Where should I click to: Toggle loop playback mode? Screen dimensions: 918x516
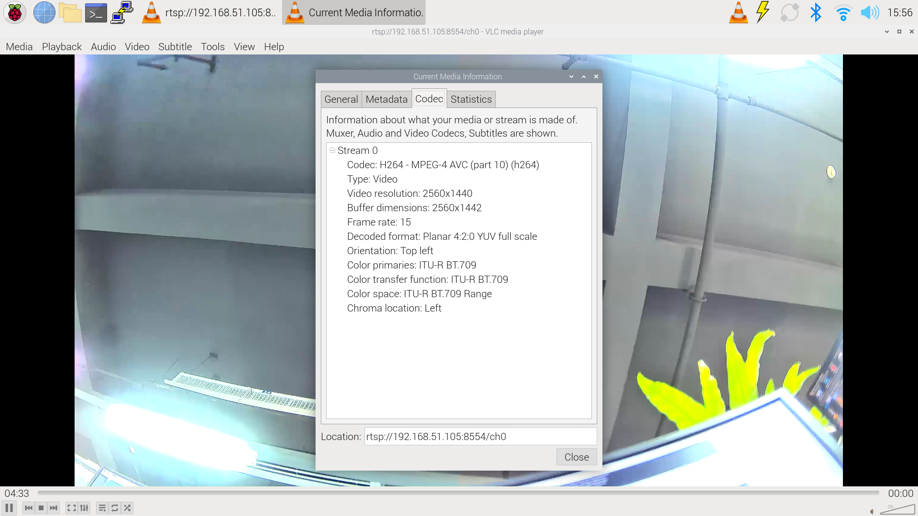pos(115,508)
